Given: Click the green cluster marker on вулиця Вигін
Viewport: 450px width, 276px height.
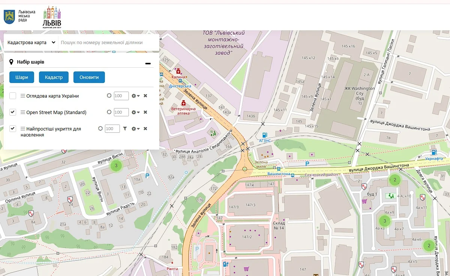Looking at the screenshot, I should [116, 165].
